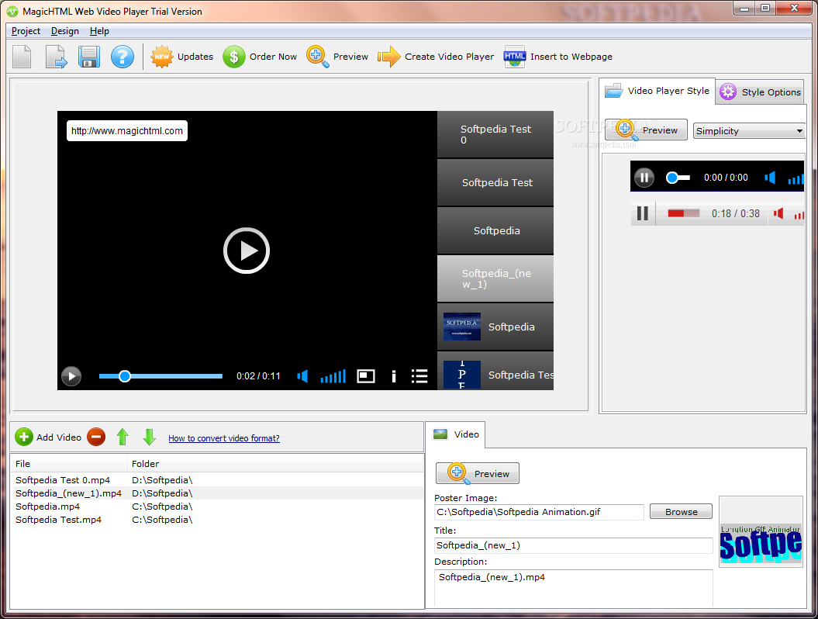Click the green Add Video plus icon
The image size is (818, 619).
point(23,437)
